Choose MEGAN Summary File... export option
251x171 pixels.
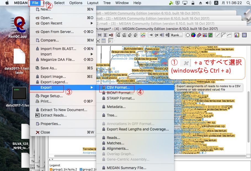135,168
